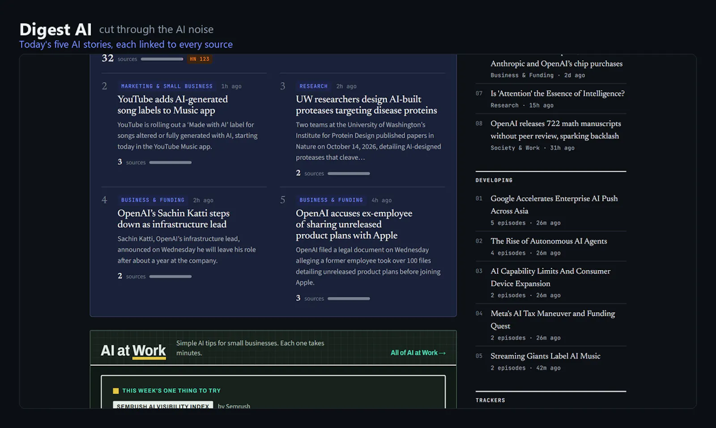716x428 pixels.
Task: Click the 'by Semrush' attribution
Action: [234, 406]
